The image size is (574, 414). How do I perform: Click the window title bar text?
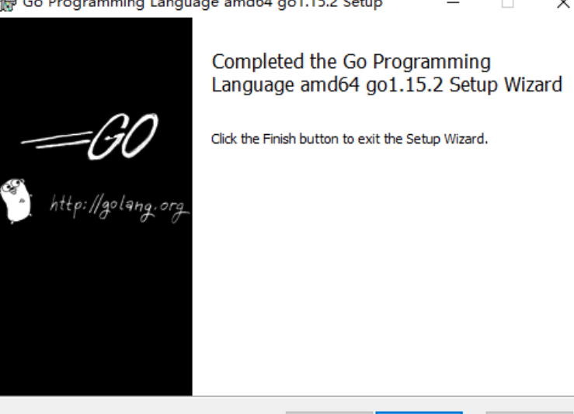(x=203, y=4)
